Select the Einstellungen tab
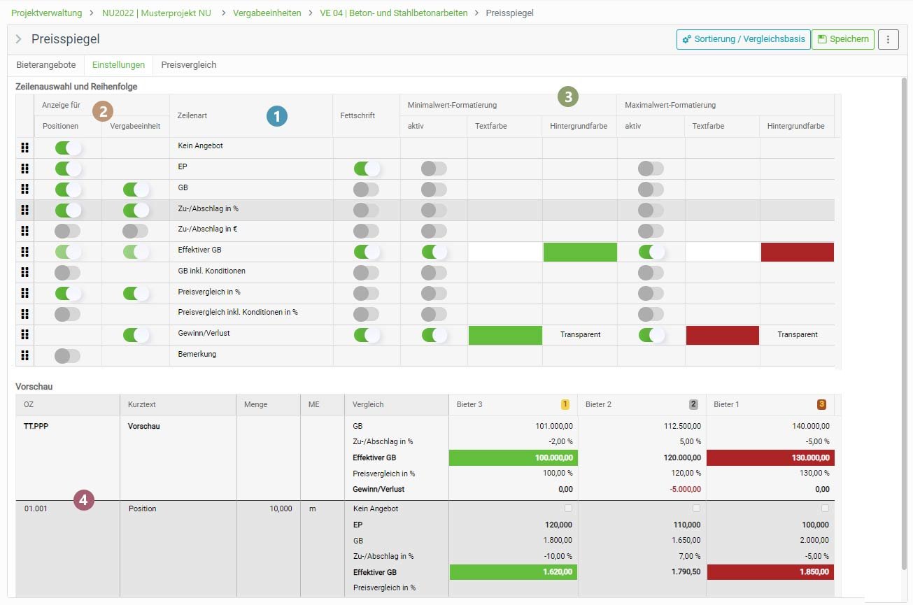The width and height of the screenshot is (913, 605). [x=118, y=65]
